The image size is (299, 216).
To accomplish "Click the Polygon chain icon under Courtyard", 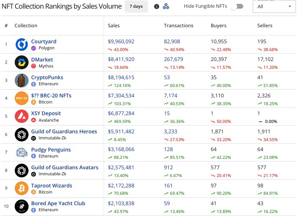I will tap(34, 48).
